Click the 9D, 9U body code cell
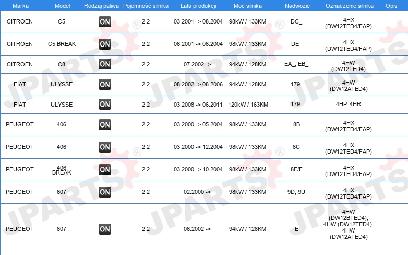408x255 pixels. 296,192
